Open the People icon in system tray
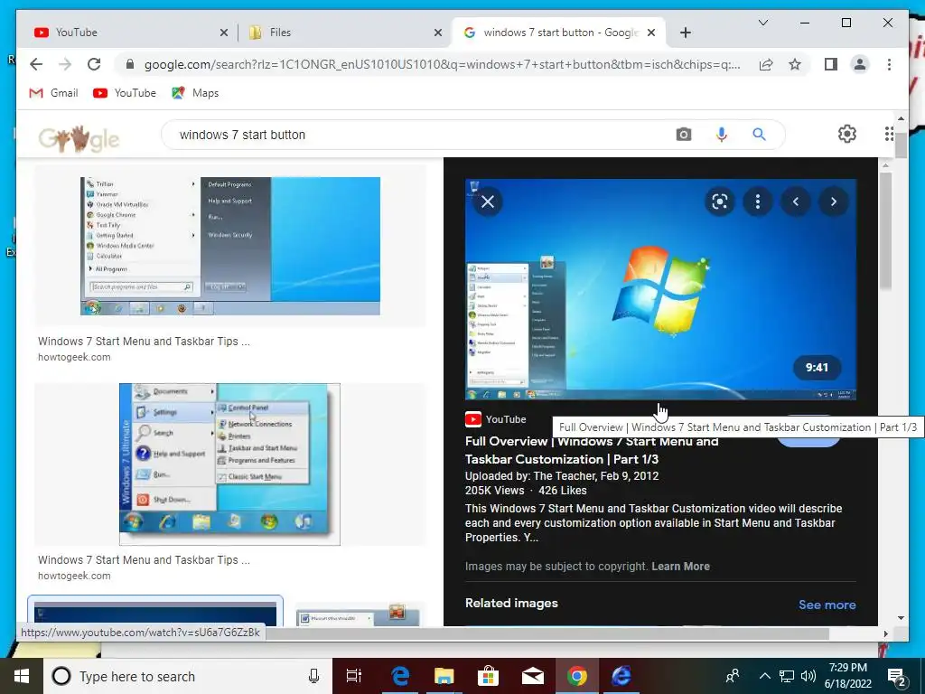Screen dimensions: 925x694 (x=733, y=676)
